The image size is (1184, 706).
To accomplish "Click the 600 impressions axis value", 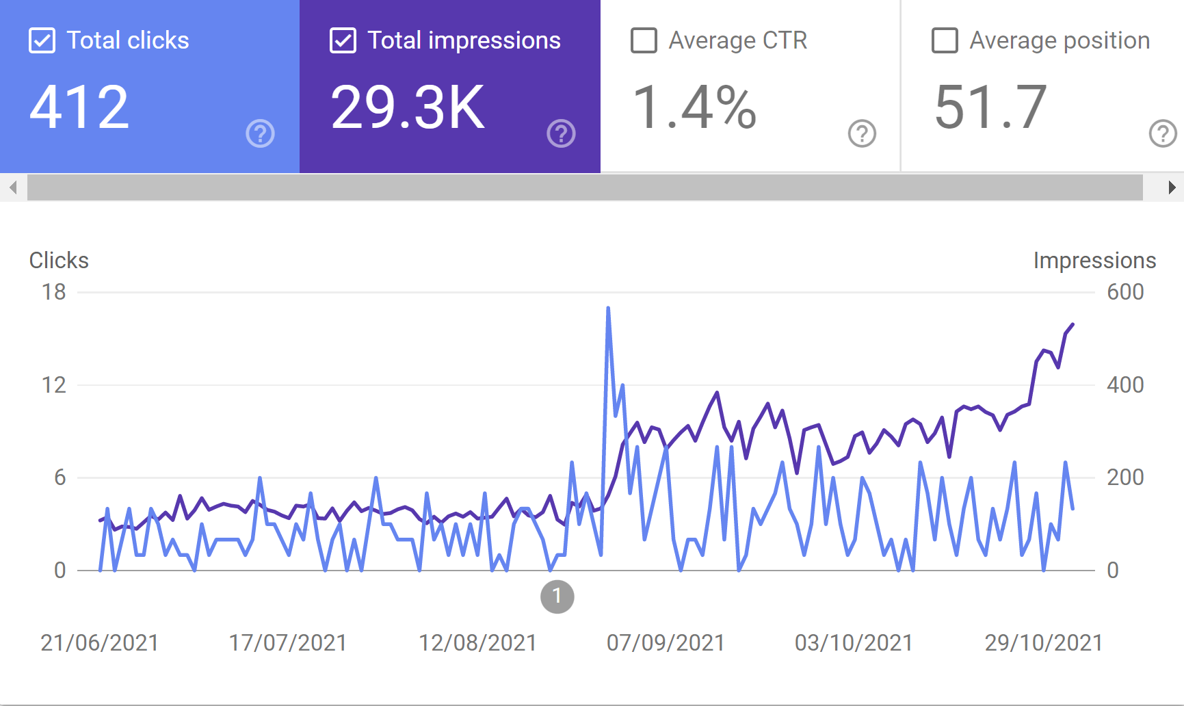I will pos(1125,292).
